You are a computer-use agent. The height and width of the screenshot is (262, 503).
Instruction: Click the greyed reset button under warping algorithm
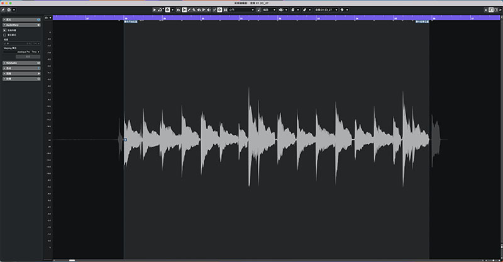pos(28,57)
